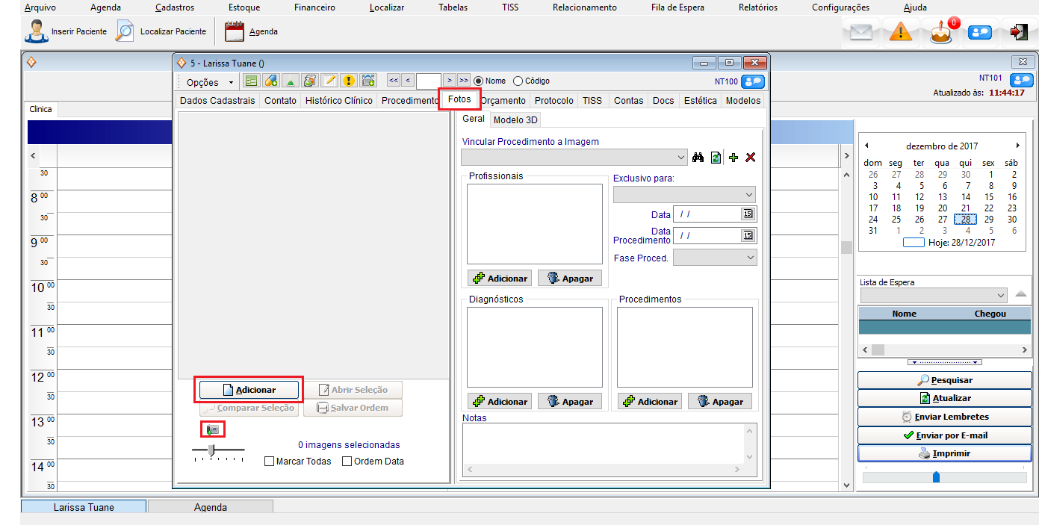This screenshot has width=1039, height=525.
Task: Click the binoculars search icon
Action: [x=698, y=158]
